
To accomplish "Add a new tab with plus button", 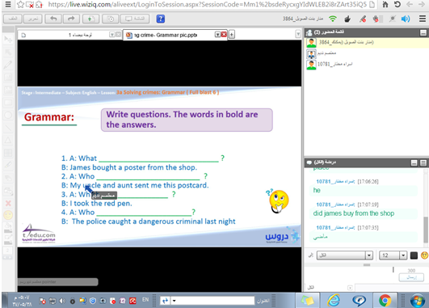I will pyautogui.click(x=231, y=35).
